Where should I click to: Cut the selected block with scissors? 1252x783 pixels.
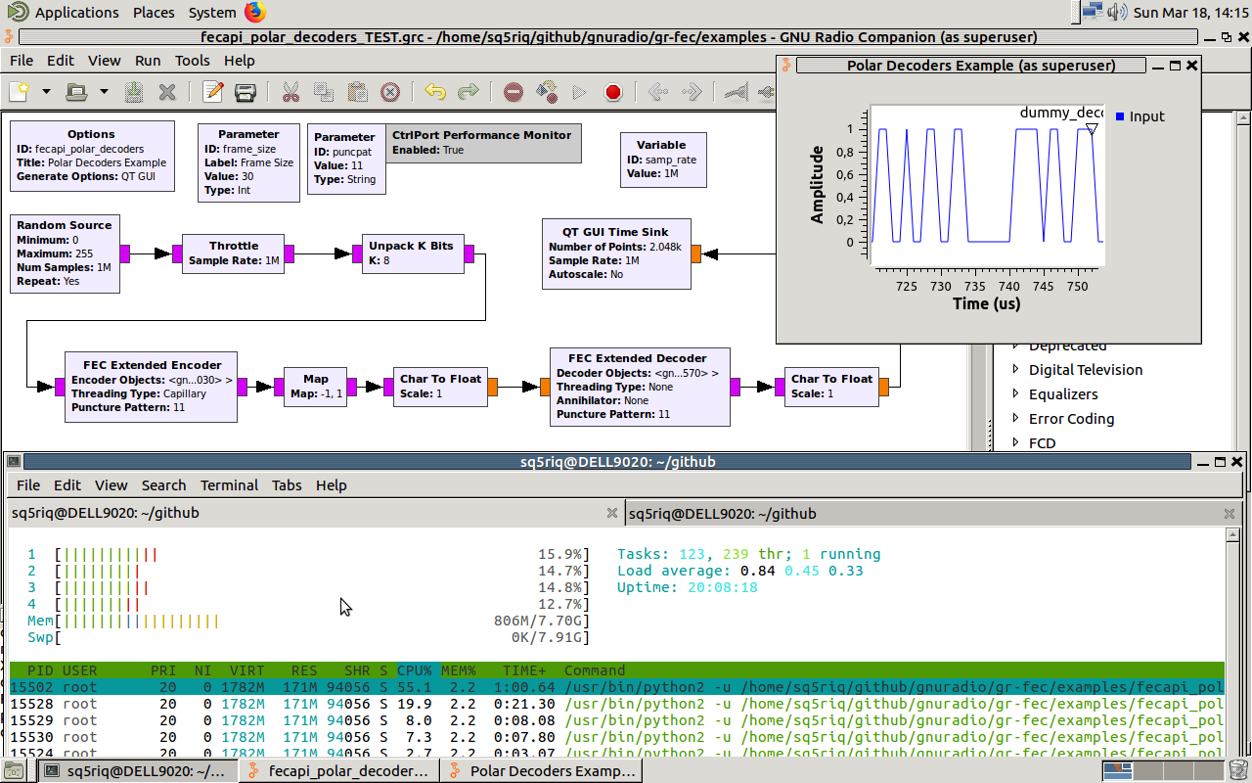(x=291, y=92)
